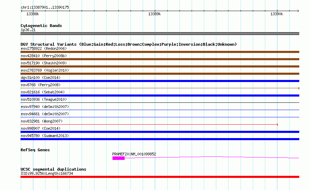
Task: Click the nsv8768 (Perry2008) thin brown line
Action: point(160,88)
